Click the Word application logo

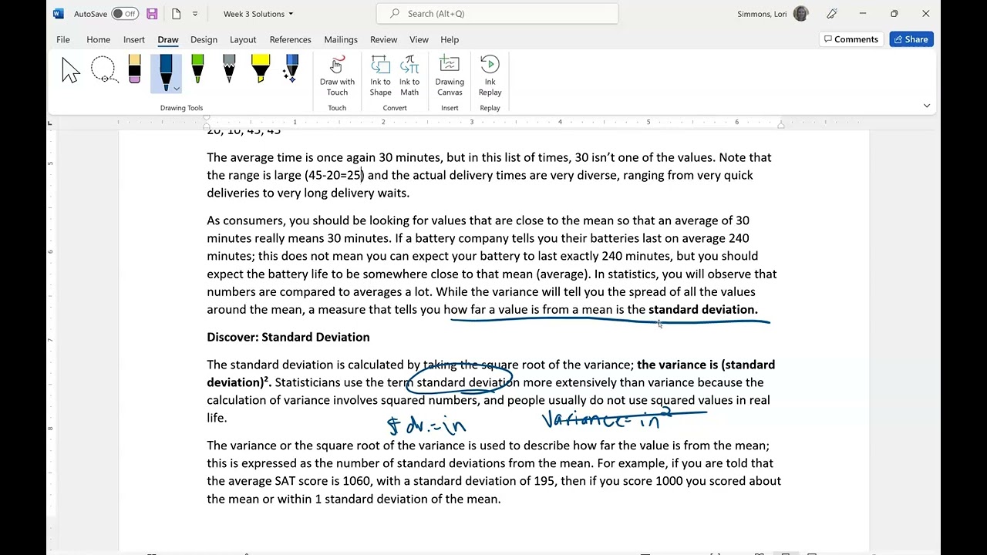coord(59,14)
